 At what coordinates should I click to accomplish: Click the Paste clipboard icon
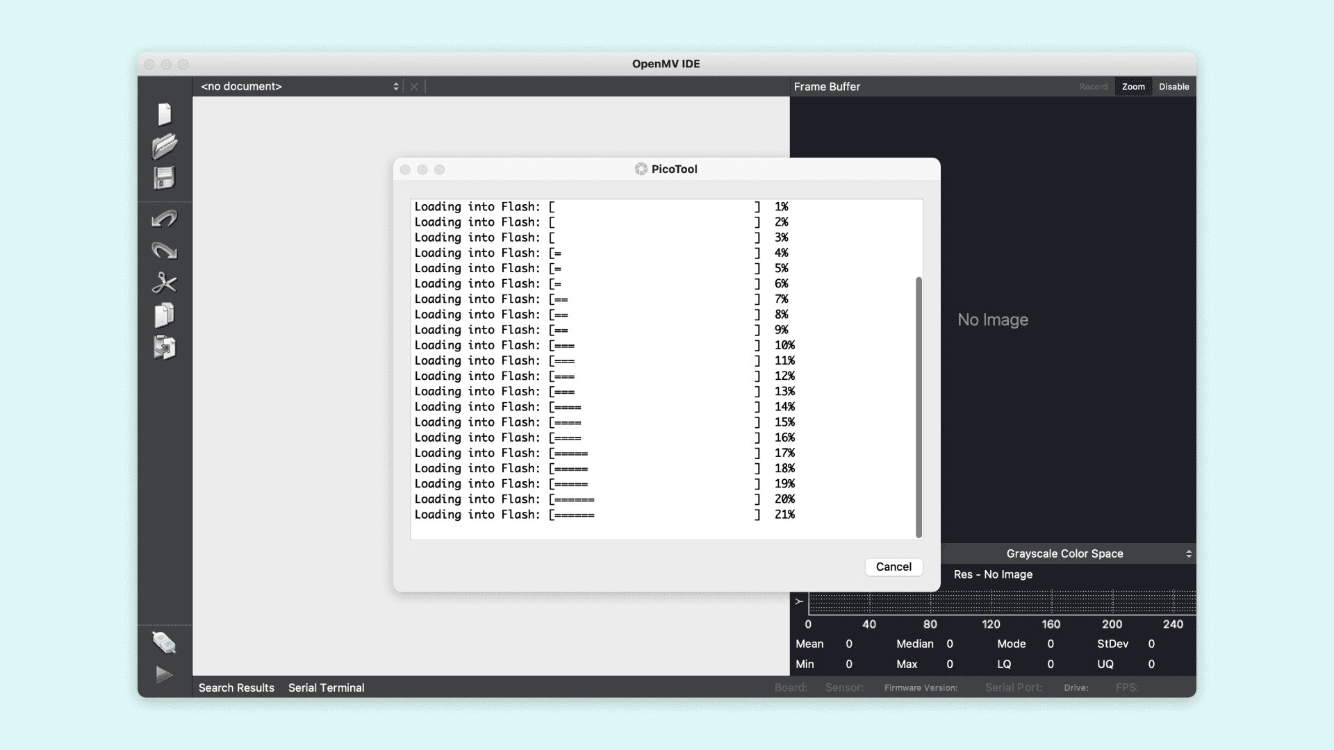[x=165, y=347]
